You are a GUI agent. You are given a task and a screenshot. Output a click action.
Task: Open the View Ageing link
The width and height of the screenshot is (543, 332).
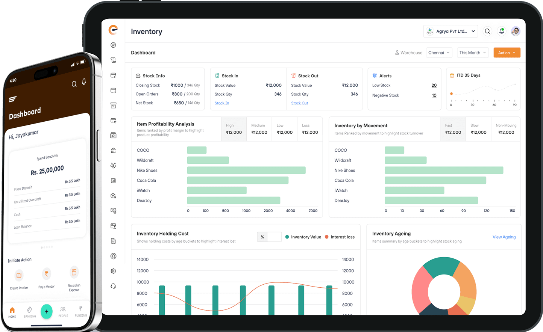504,237
